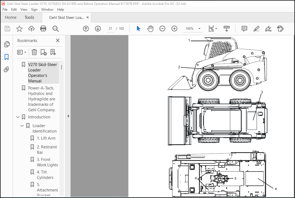
Task: Find current bookmark icon
Action: (x=53, y=52)
